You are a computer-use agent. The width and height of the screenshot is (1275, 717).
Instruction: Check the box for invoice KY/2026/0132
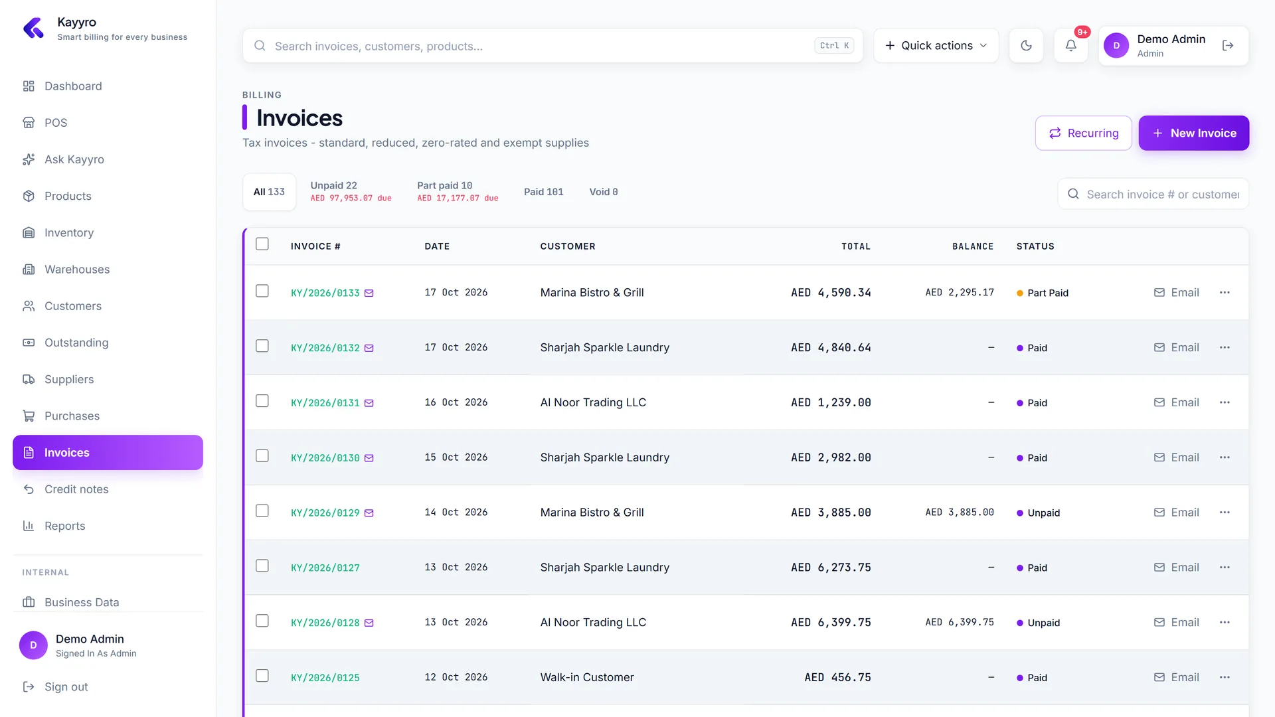[x=262, y=347]
